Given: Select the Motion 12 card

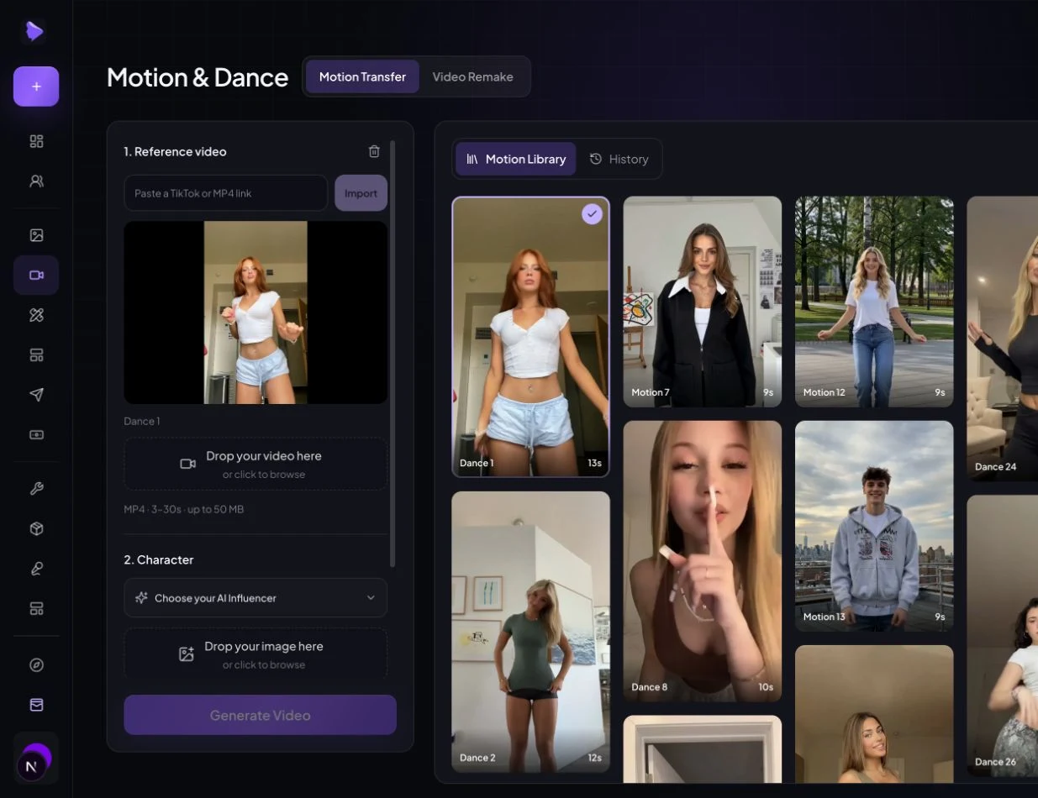Looking at the screenshot, I should (874, 302).
